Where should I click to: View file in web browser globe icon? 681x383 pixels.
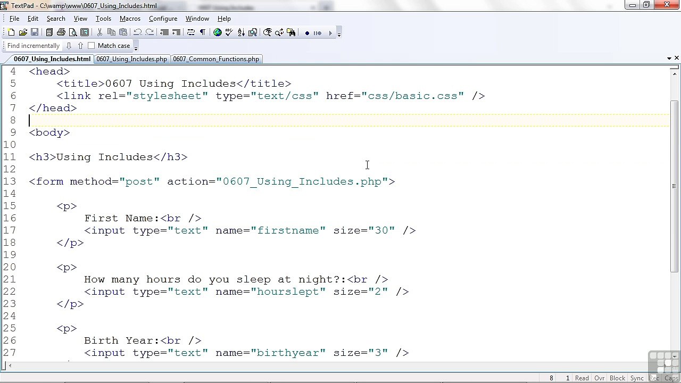(218, 32)
